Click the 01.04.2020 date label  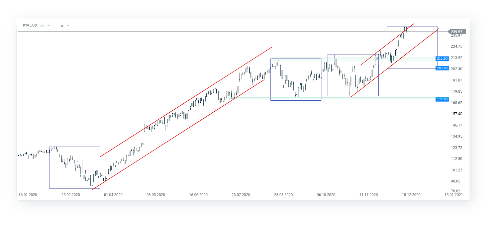point(113,195)
